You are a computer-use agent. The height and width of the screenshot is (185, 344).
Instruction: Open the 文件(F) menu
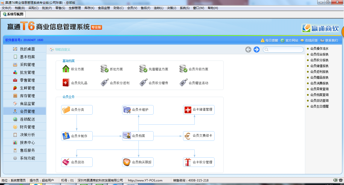tap(7, 8)
